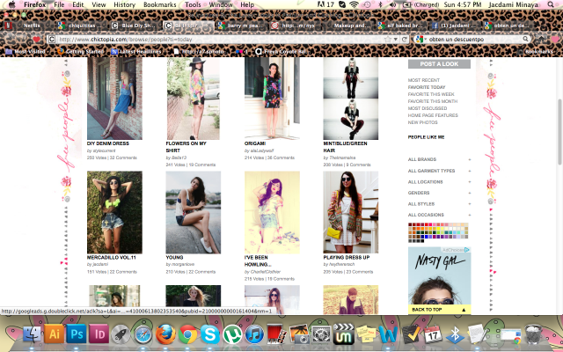Click the Spotlight search magnifier icon
Viewport: 563px width, 352px height.
(551, 4)
